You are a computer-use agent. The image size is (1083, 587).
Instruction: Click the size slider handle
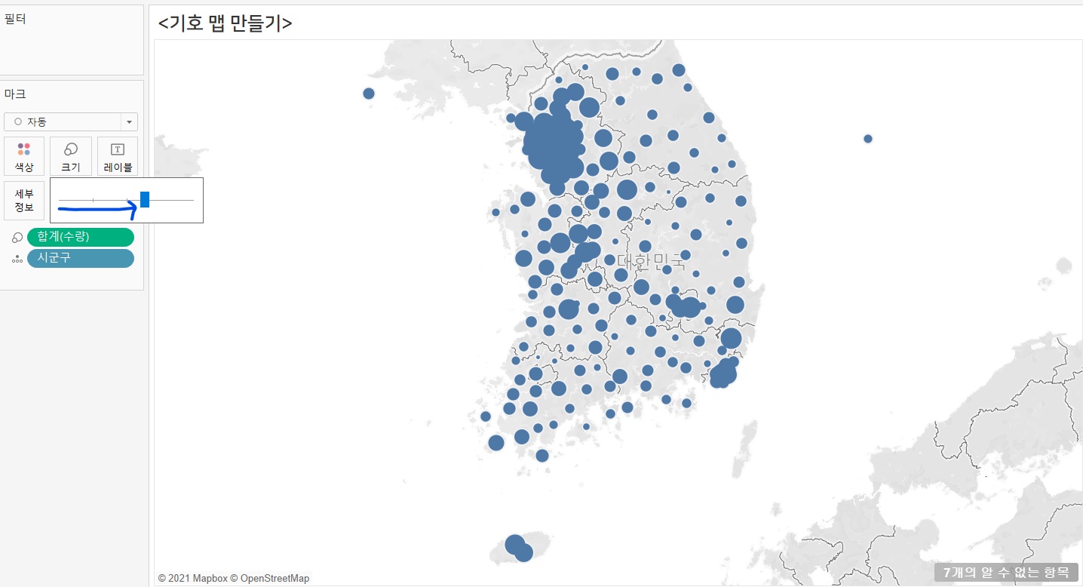click(145, 199)
